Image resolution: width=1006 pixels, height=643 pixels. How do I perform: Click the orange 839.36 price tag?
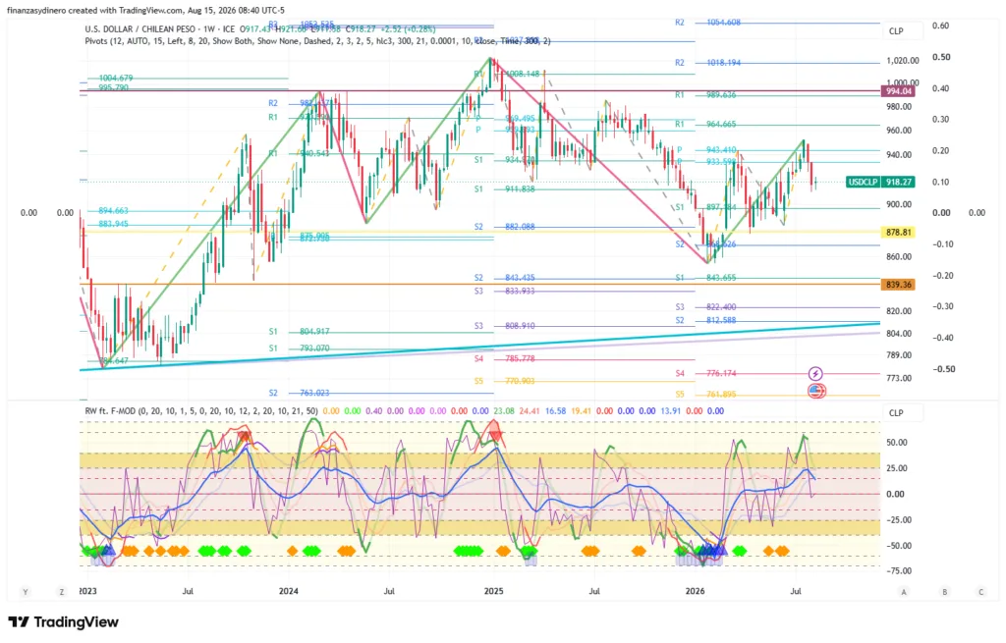[898, 284]
